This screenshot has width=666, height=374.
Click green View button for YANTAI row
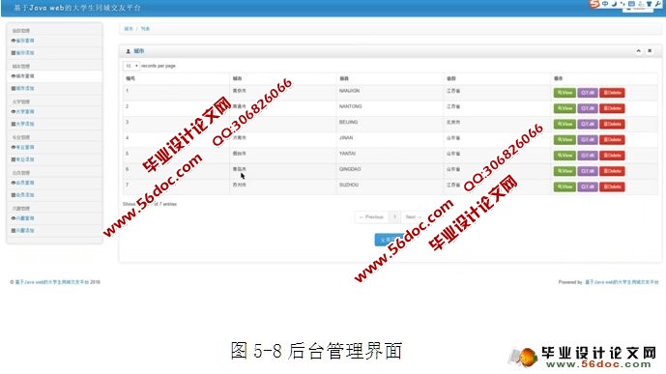(565, 156)
